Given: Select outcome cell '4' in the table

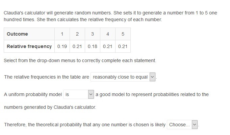Looking at the screenshot, I should 107,34.
